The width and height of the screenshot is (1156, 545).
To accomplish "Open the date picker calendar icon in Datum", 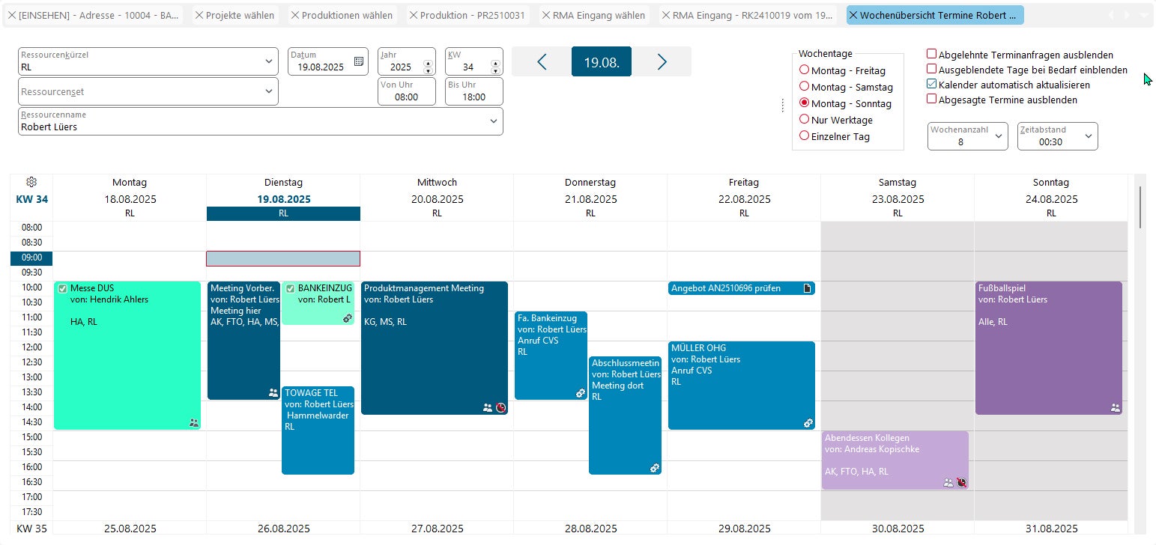I will (x=359, y=61).
